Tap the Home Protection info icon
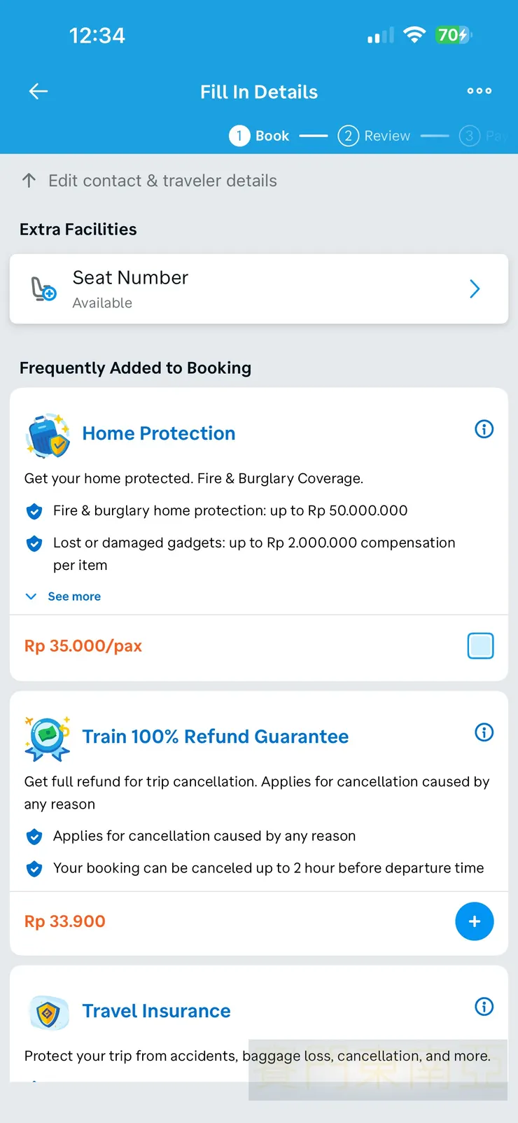Screen dimensions: 518x1123 coord(484,429)
